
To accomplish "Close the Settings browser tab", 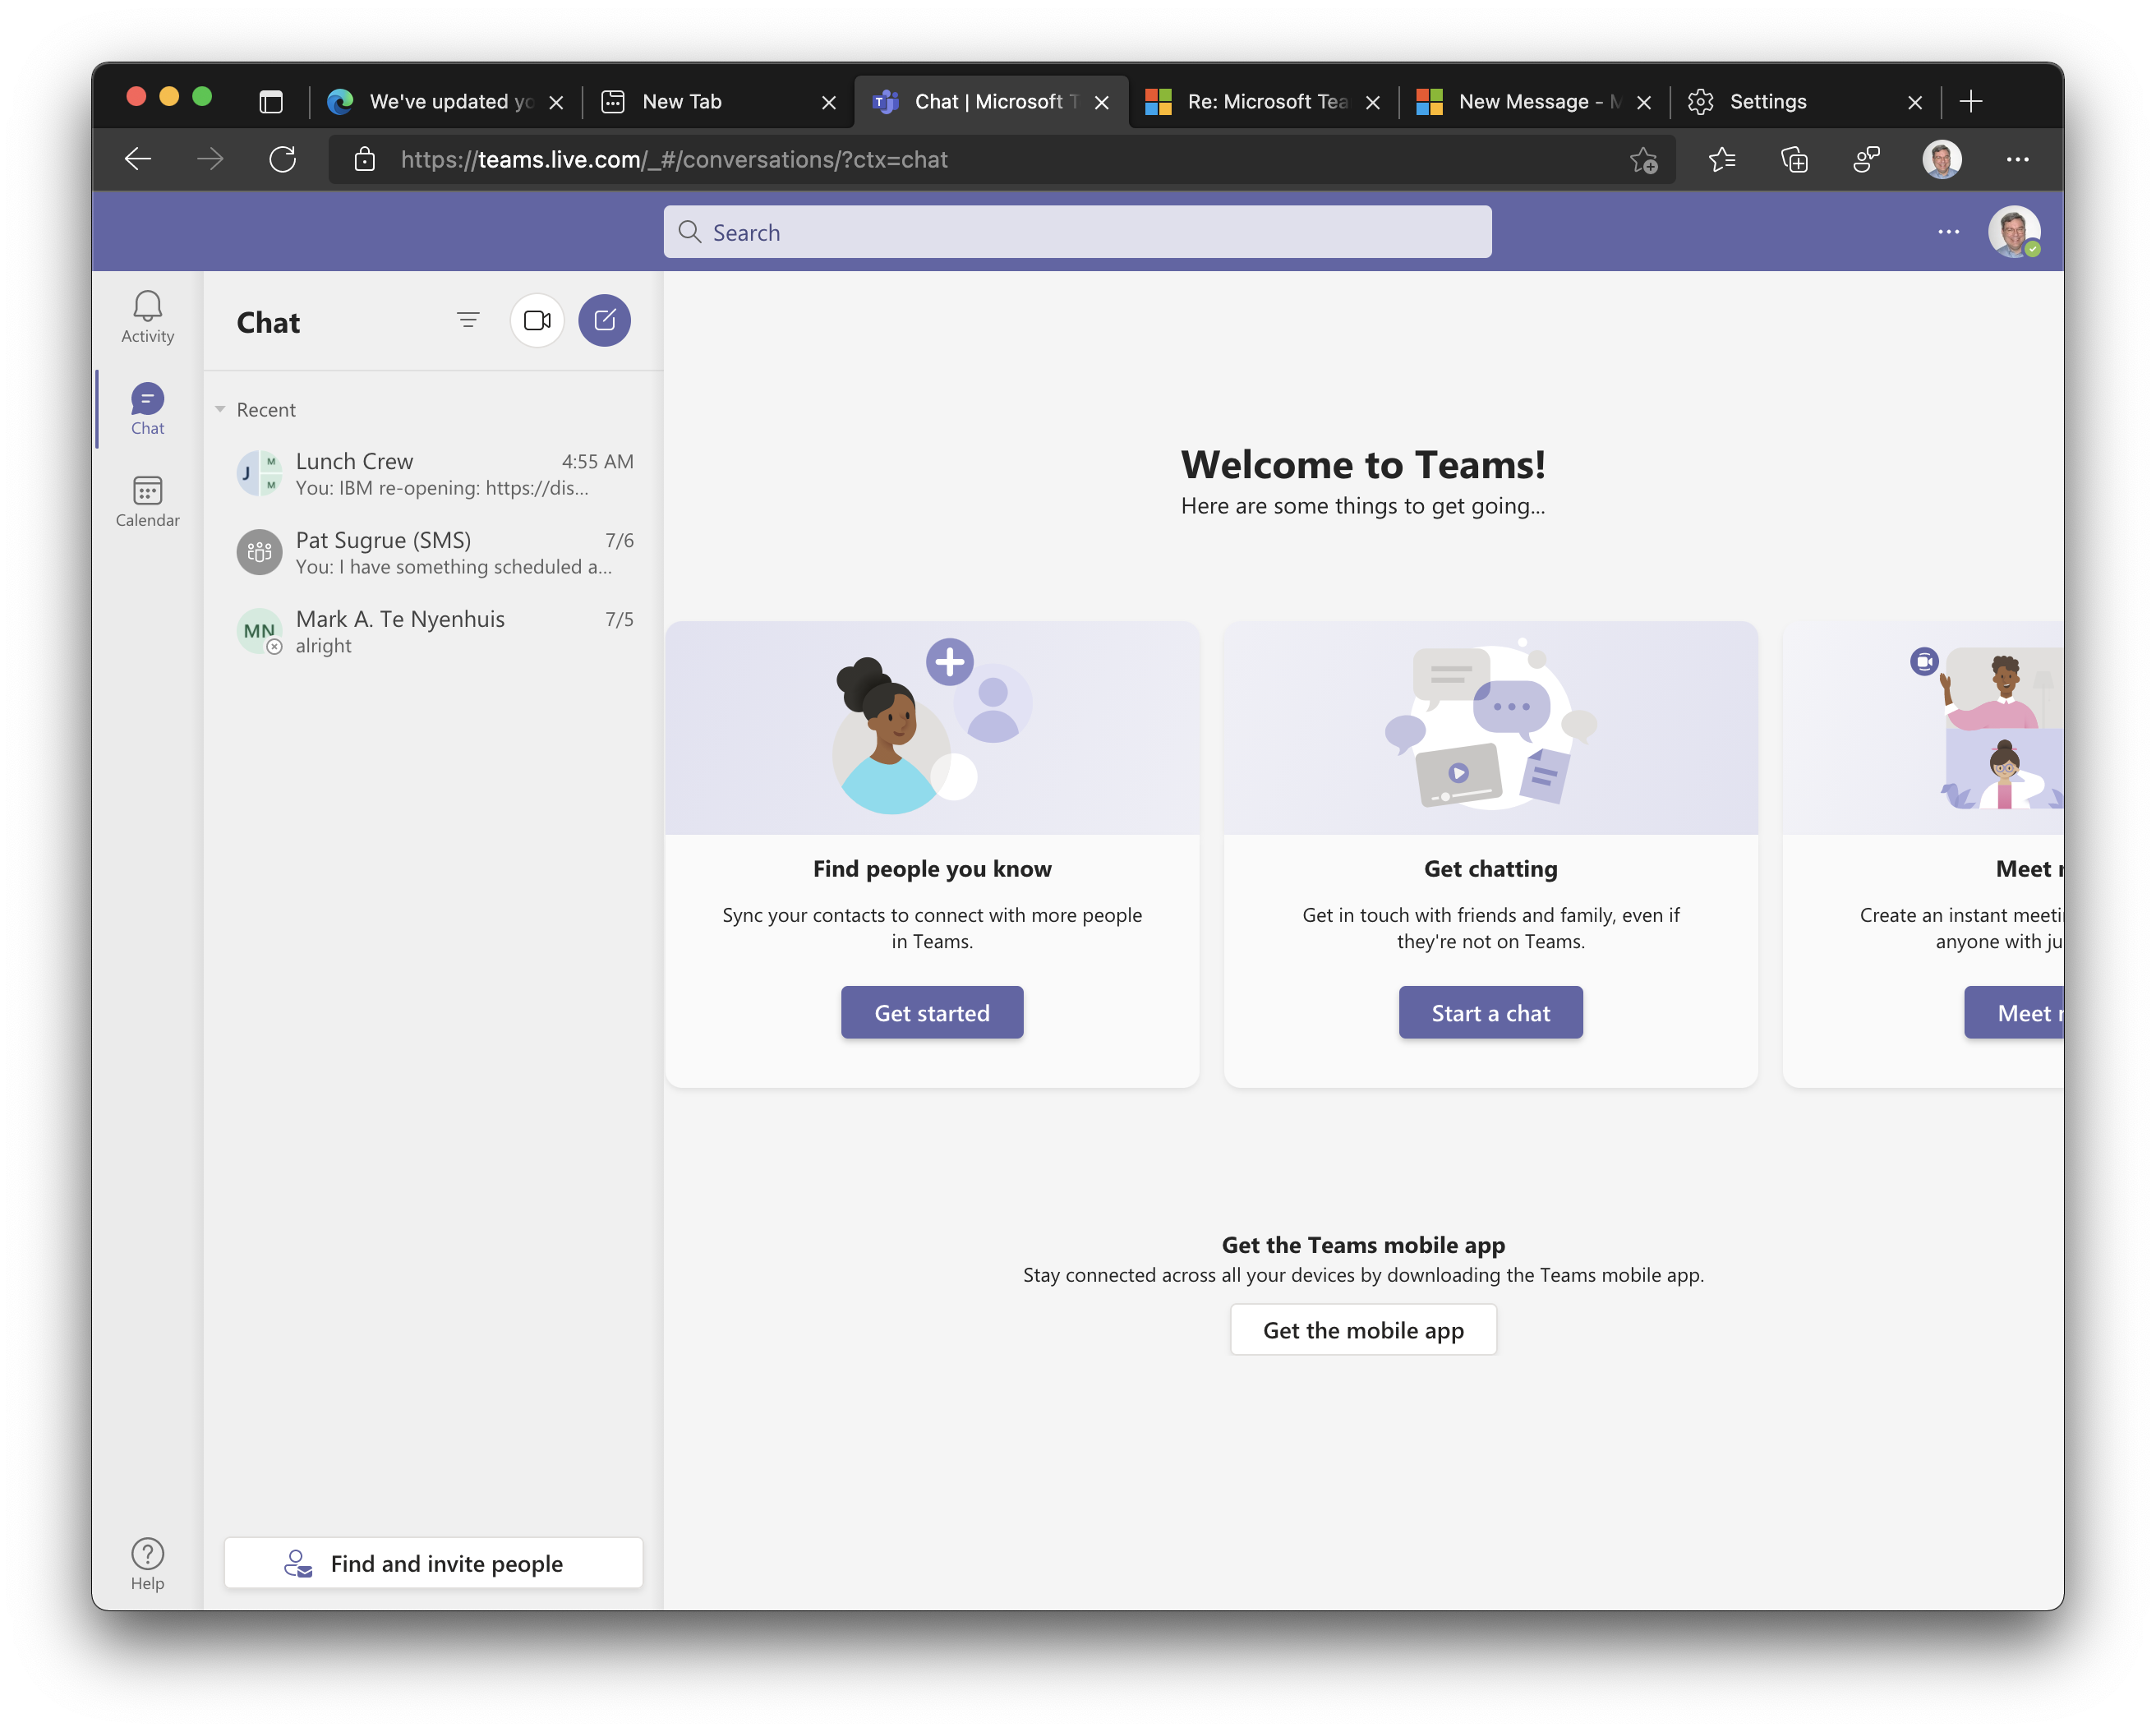I will coord(1915,102).
